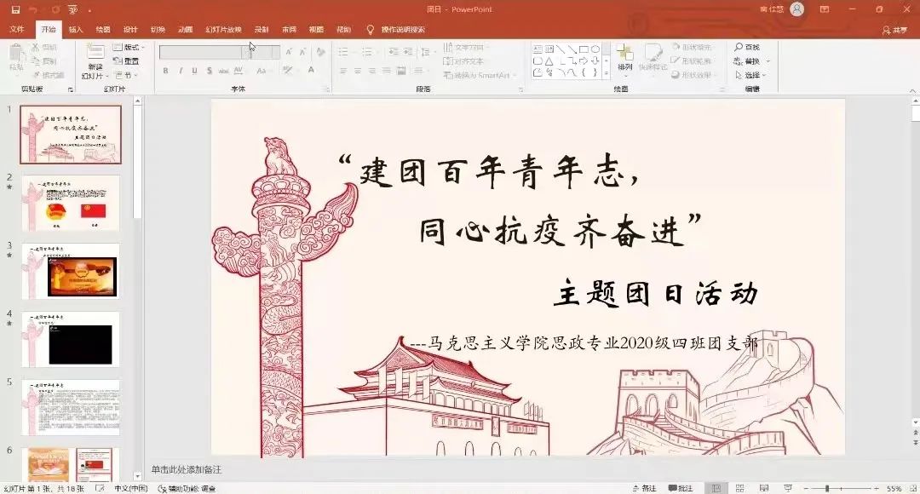
Task: Switch to Normal view in status bar
Action: 716,488
